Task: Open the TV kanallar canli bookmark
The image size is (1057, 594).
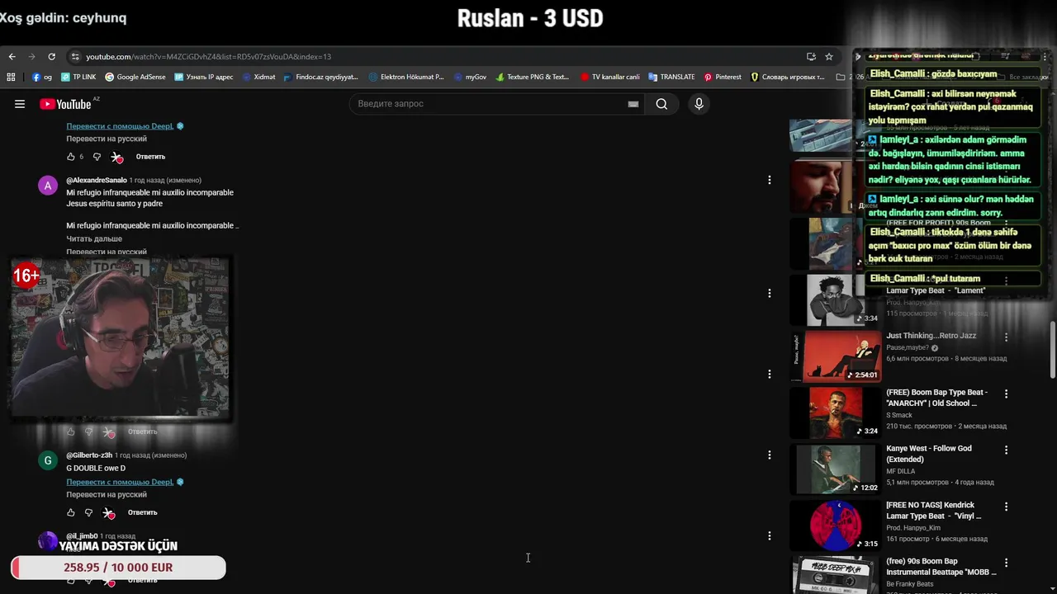Action: click(610, 77)
